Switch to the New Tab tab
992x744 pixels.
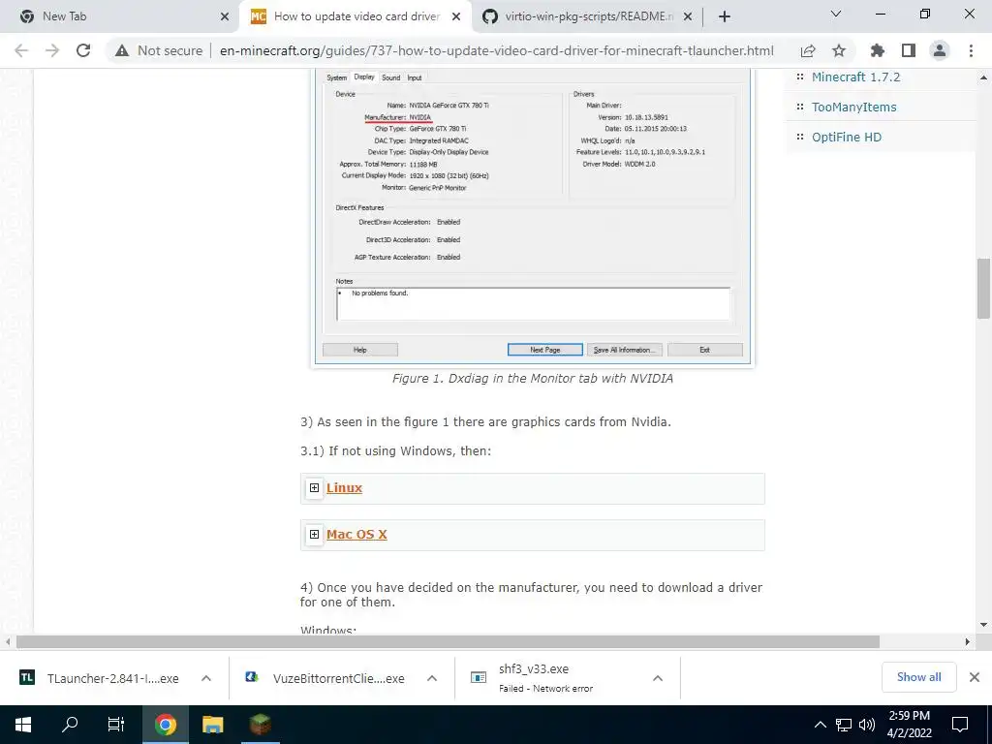pos(118,16)
